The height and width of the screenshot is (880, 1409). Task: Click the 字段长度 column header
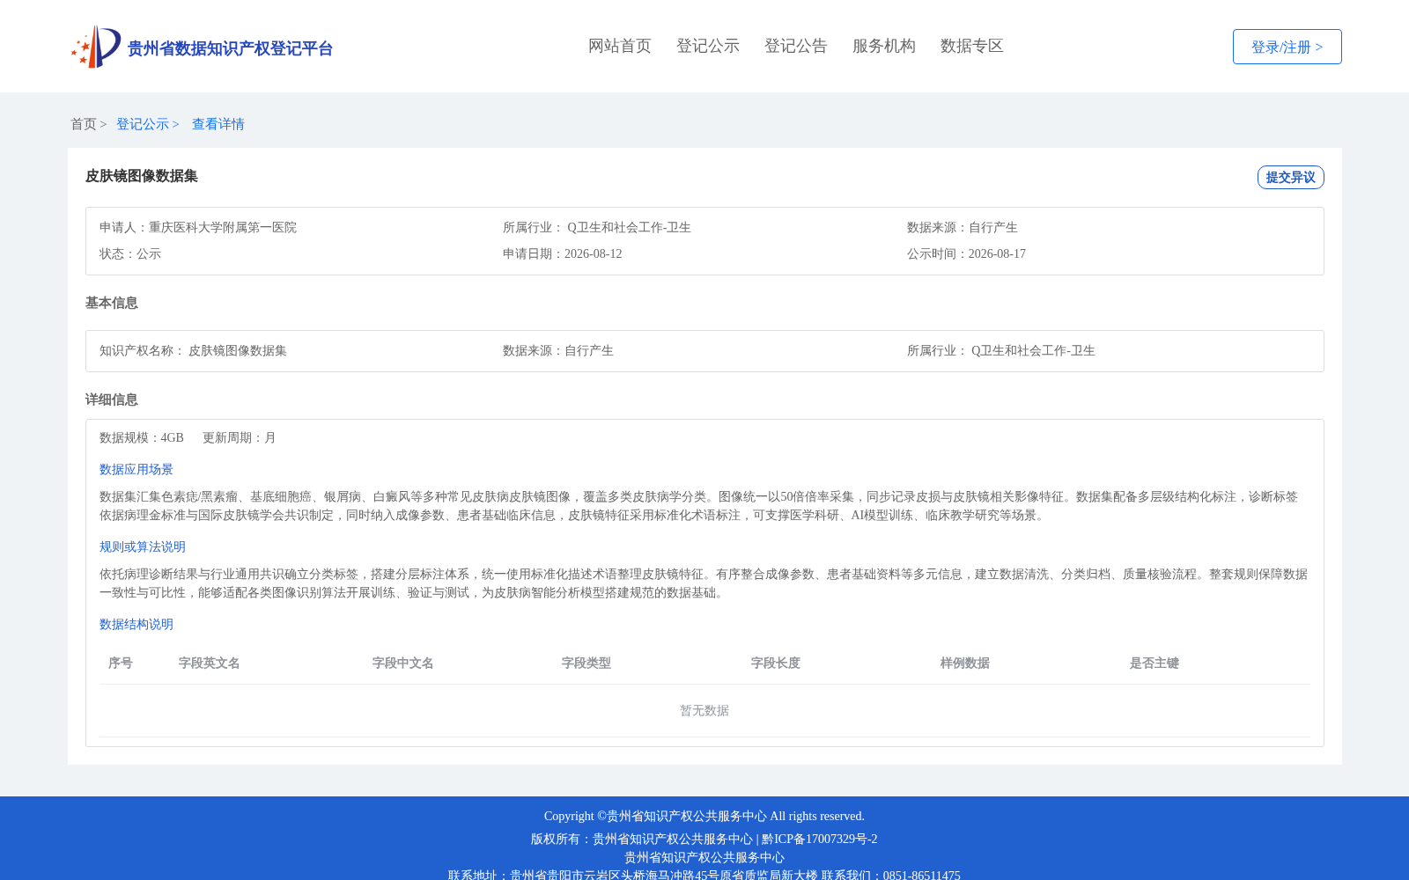click(776, 663)
